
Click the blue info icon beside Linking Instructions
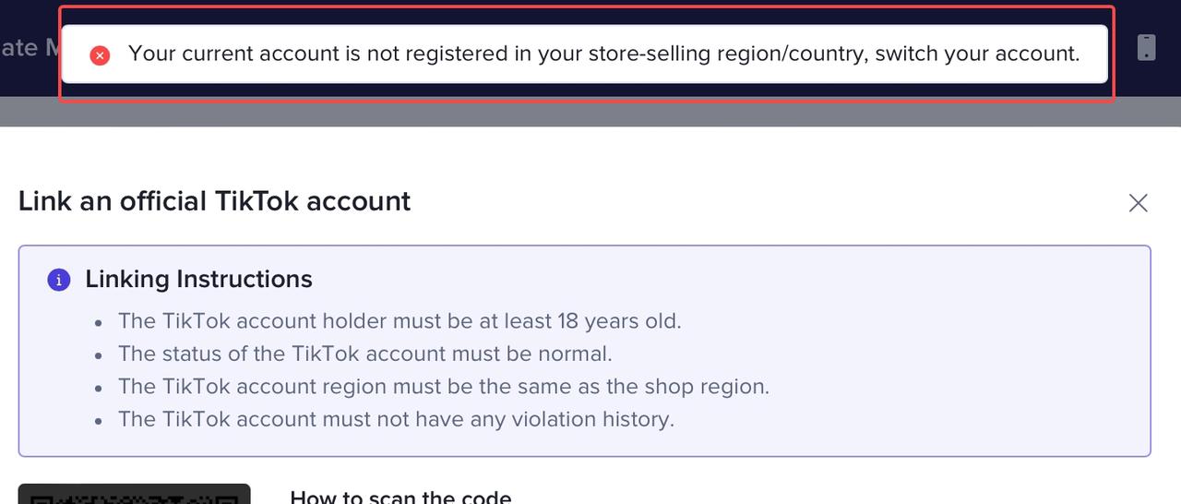coord(59,280)
